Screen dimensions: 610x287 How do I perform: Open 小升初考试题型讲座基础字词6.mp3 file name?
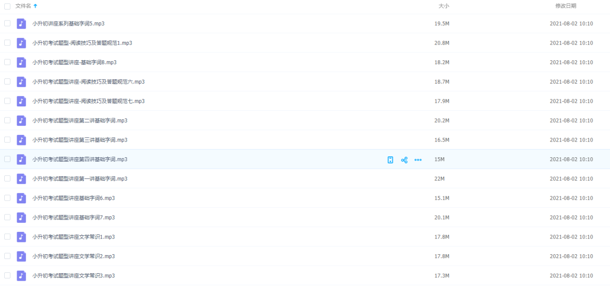pos(73,198)
